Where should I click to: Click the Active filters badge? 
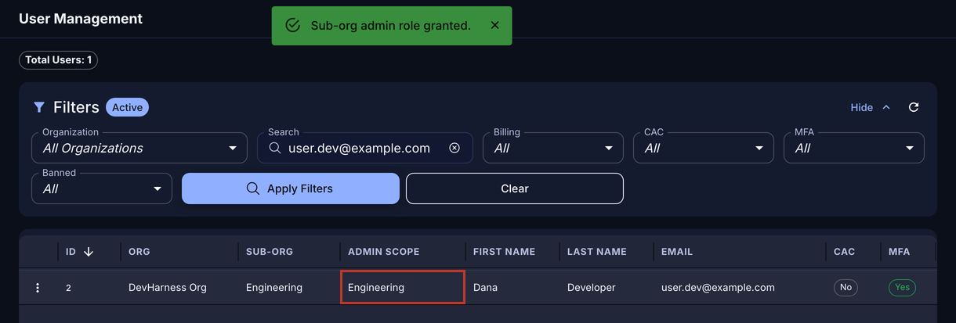point(127,107)
